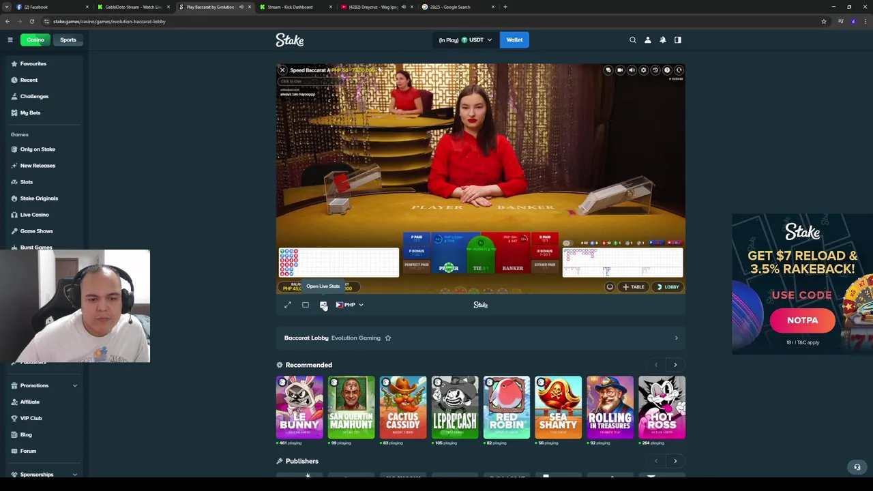The image size is (873, 491).
Task: Toggle the video camera icon in game
Action: pyautogui.click(x=620, y=70)
